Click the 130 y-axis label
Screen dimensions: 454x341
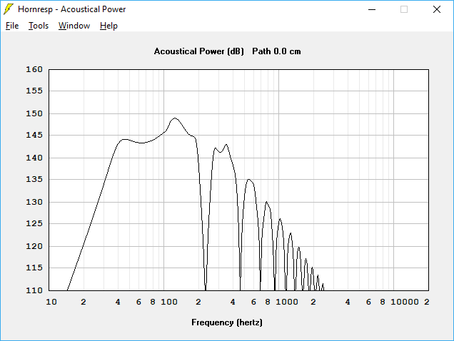click(x=34, y=202)
